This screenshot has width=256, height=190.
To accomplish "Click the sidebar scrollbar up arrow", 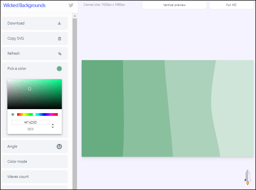I will pyautogui.click(x=75, y=16).
